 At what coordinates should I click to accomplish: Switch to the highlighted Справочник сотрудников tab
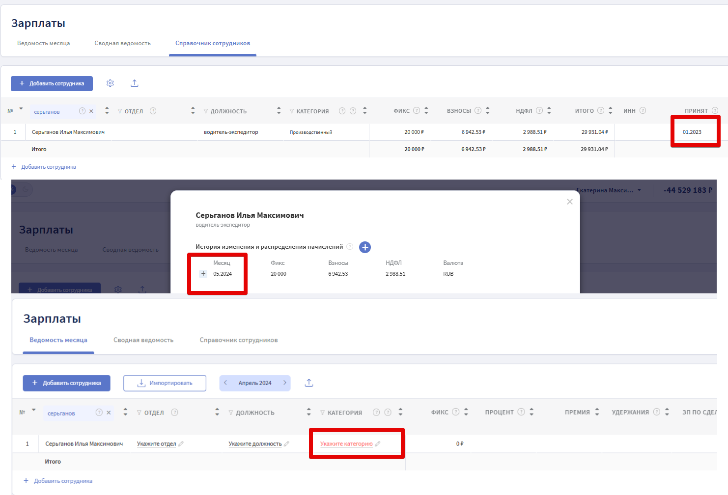tap(213, 43)
